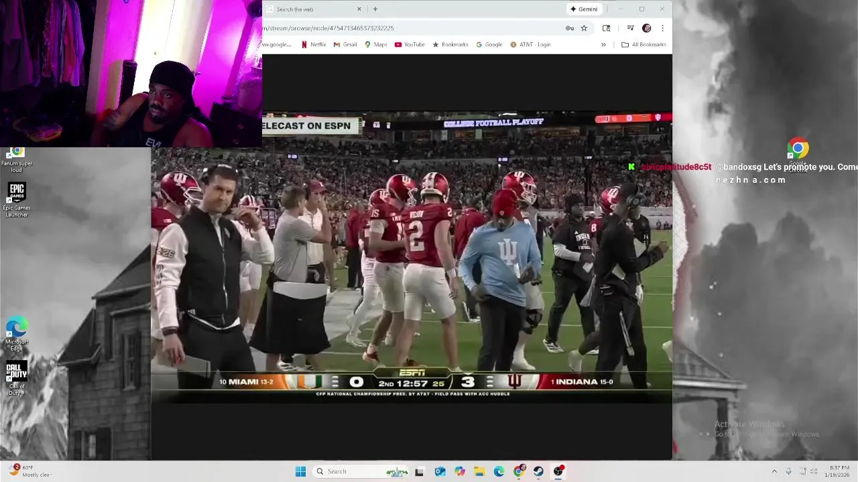Open the All Bookmarks folder
Image resolution: width=858 pixels, height=482 pixels.
tap(643, 45)
